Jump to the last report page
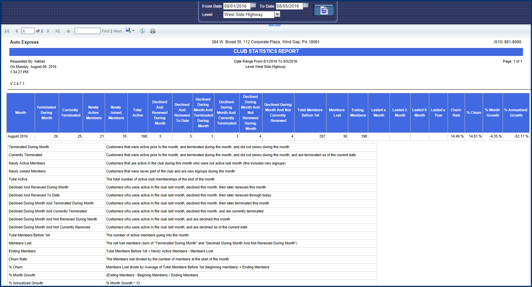Screen dimensions: 532x287 tap(57, 31)
